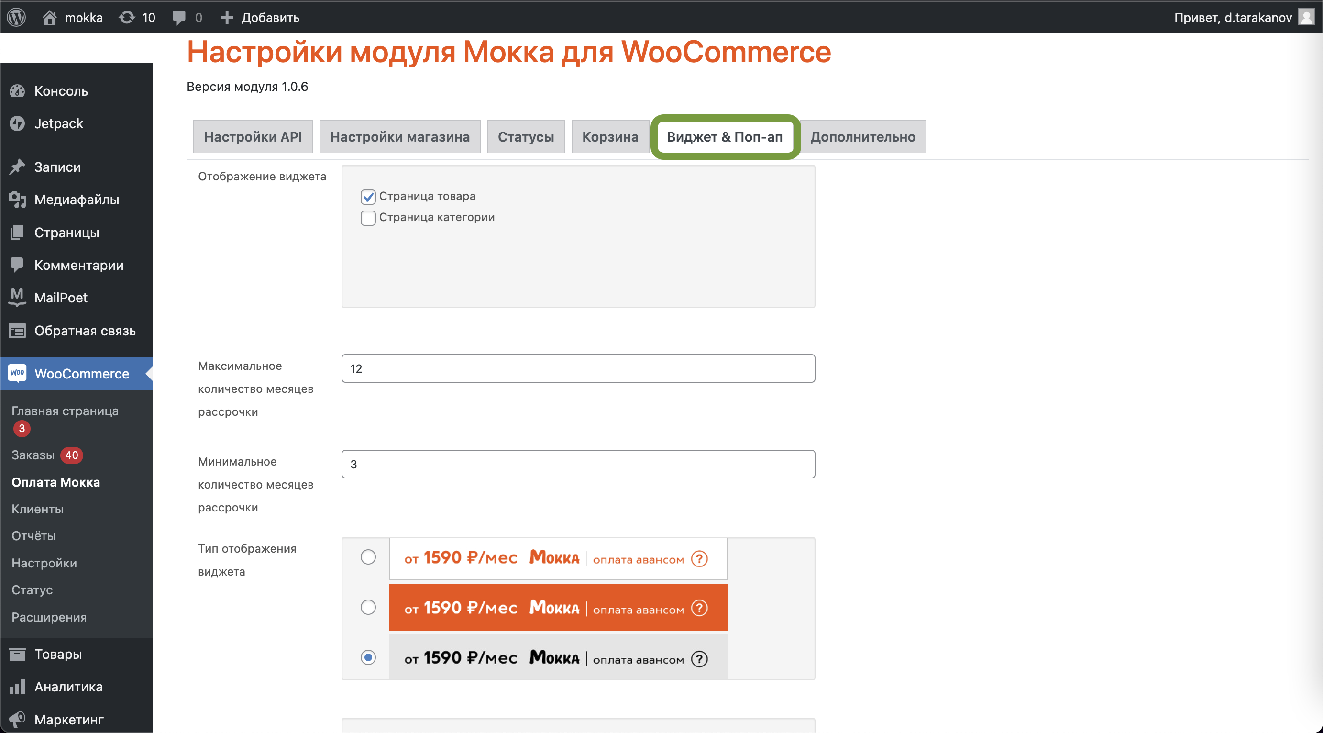Viewport: 1323px width, 733px height.
Task: Click the Jetpack icon in sidebar
Action: coord(18,123)
